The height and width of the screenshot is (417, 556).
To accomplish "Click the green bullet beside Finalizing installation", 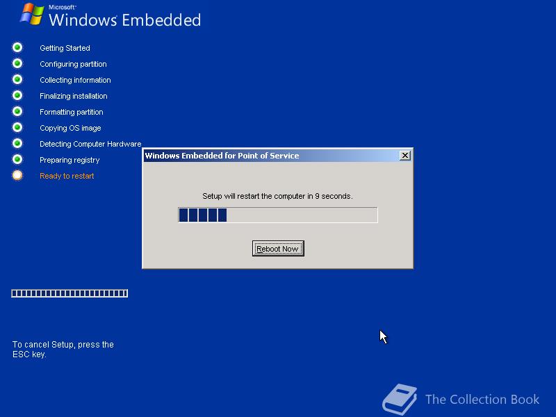I will pyautogui.click(x=17, y=95).
